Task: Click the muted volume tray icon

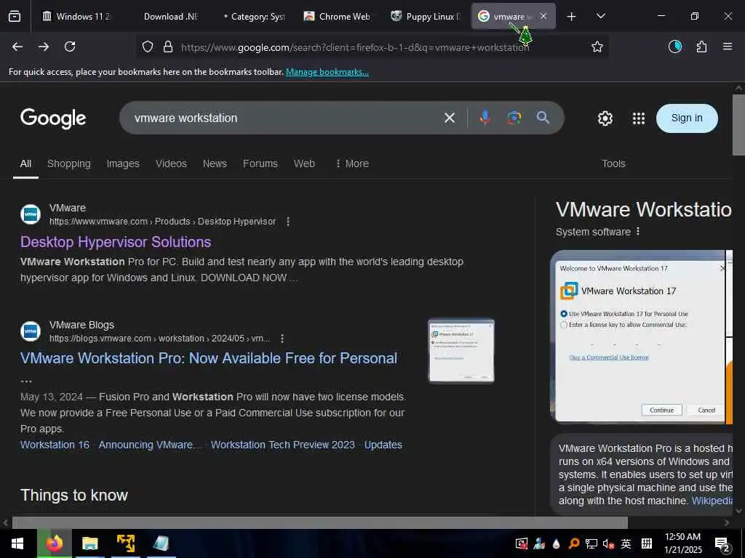Action: (x=608, y=543)
